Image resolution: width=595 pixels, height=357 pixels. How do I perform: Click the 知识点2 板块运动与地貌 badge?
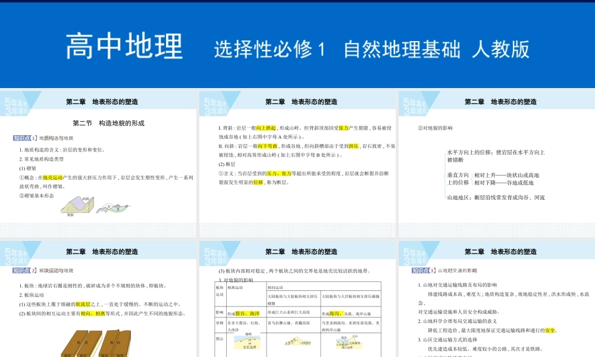click(x=43, y=271)
